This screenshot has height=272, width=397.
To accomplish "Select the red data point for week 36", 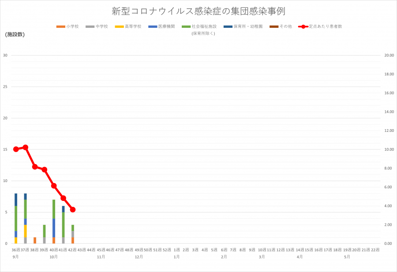I will [16, 149].
